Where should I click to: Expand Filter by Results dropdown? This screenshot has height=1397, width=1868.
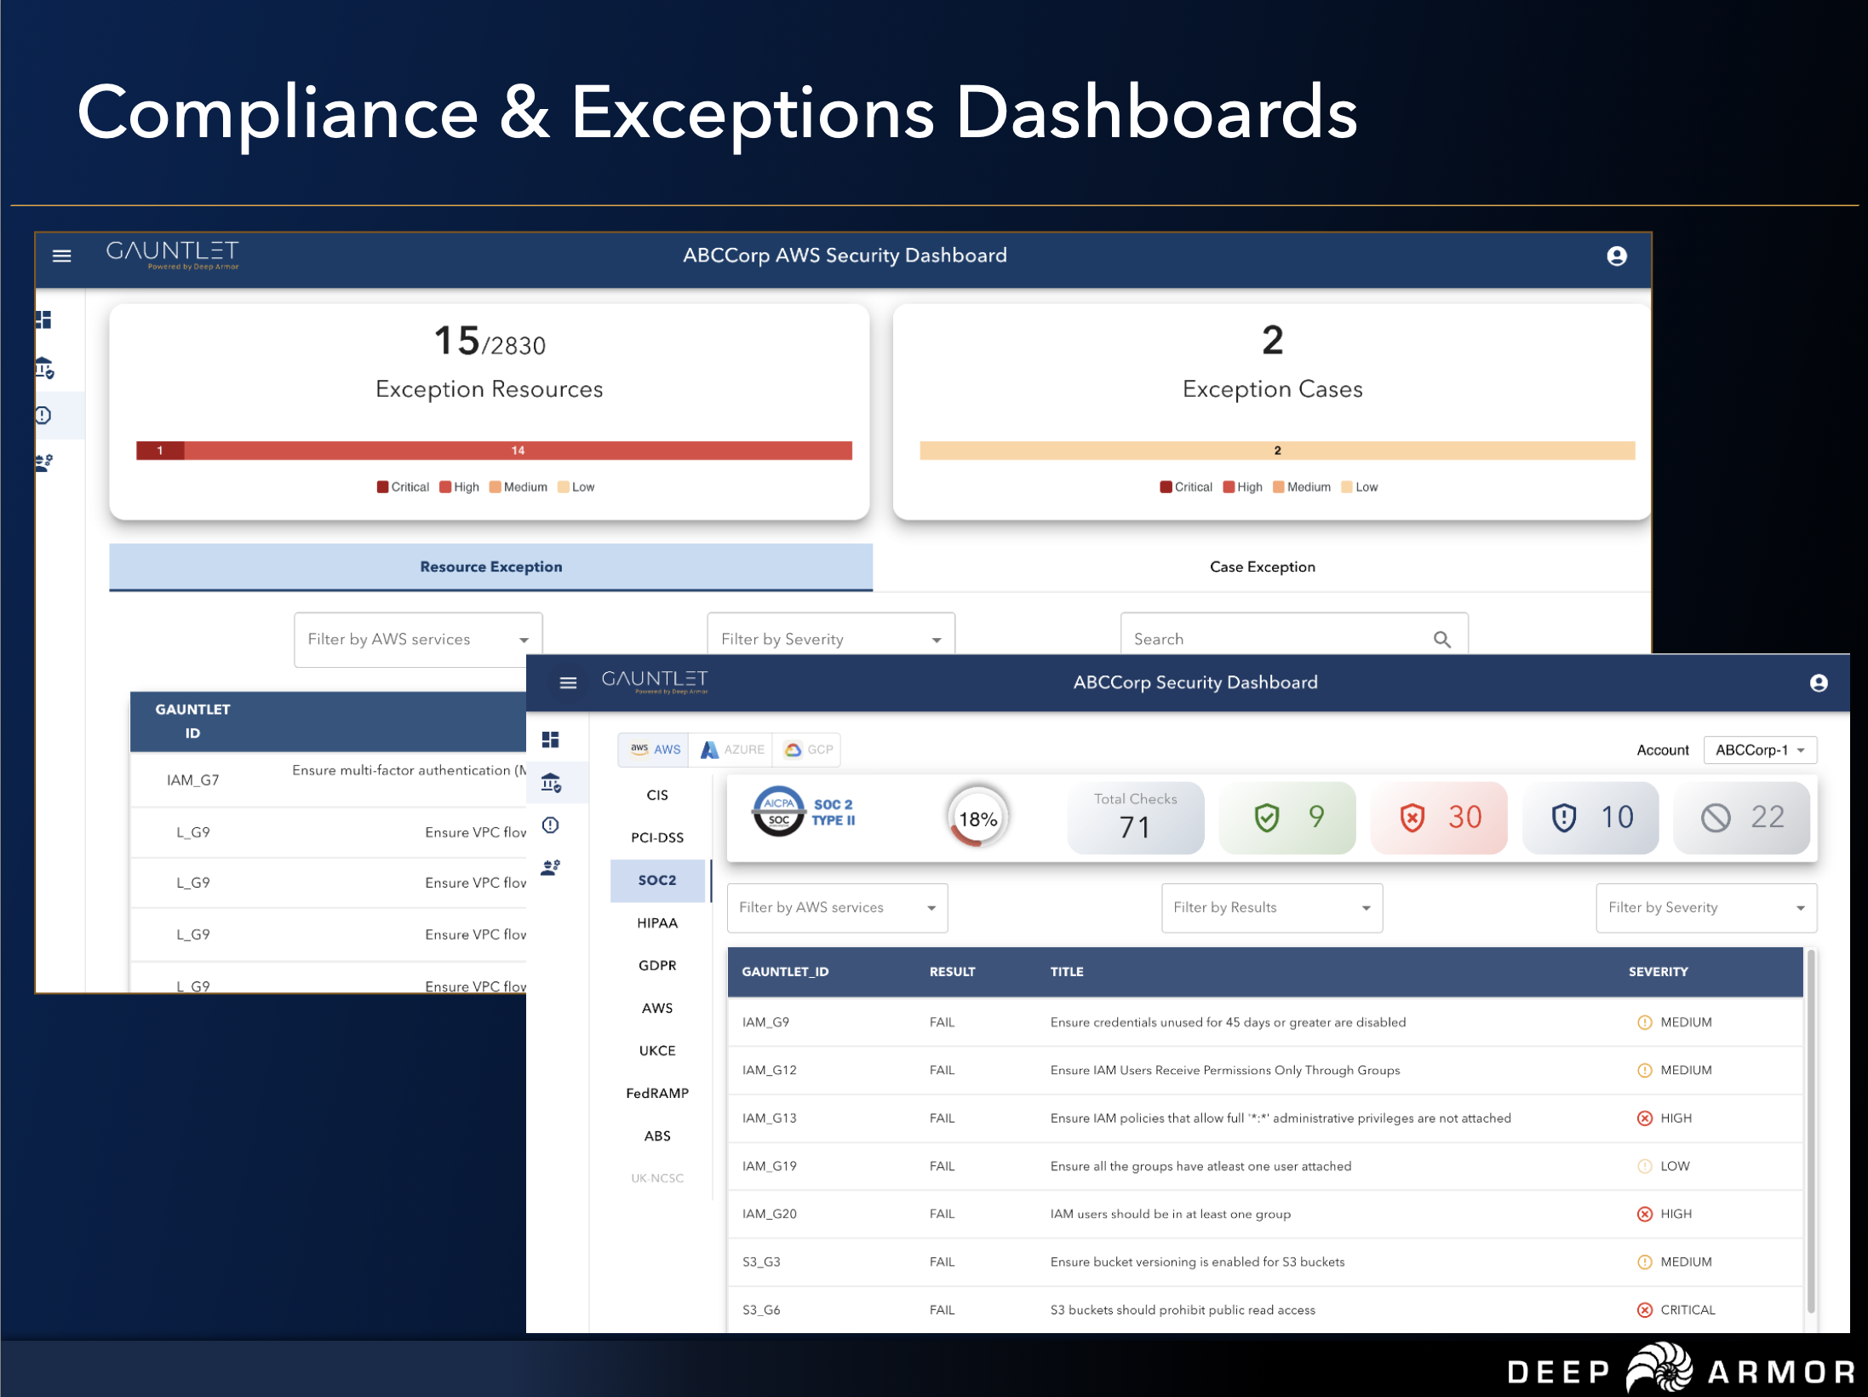coord(1272,907)
